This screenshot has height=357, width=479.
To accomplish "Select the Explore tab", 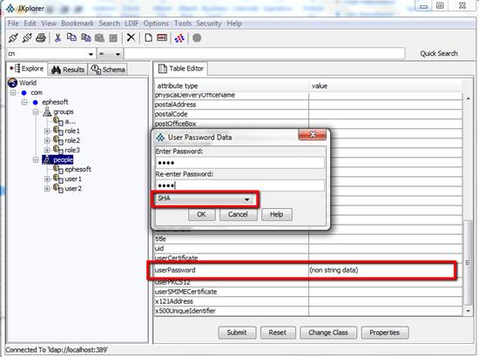I will coord(27,69).
